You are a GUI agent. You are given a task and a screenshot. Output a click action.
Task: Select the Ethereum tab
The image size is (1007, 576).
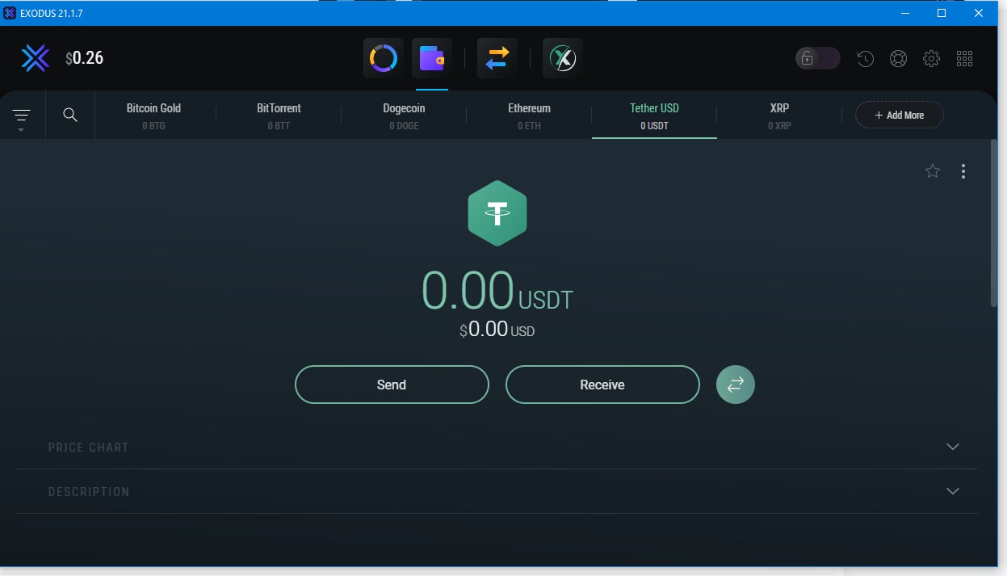(529, 116)
